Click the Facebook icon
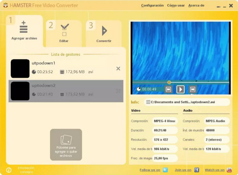Viewport: 238px width, 175px height. 197,170
